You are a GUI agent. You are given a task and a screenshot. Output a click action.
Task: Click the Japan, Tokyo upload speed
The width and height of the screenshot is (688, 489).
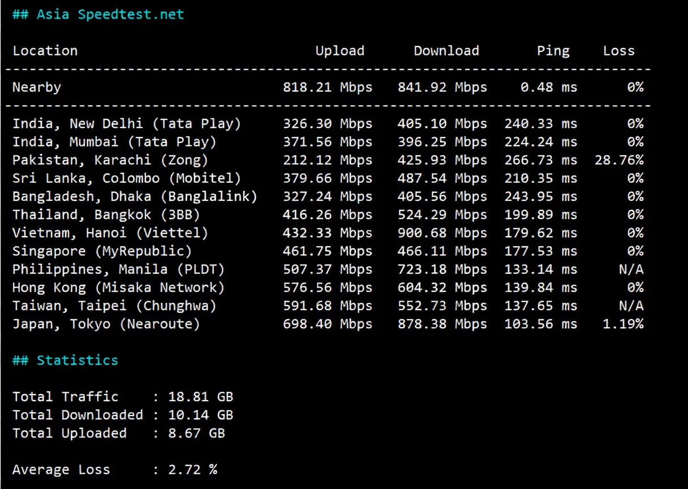(x=328, y=324)
